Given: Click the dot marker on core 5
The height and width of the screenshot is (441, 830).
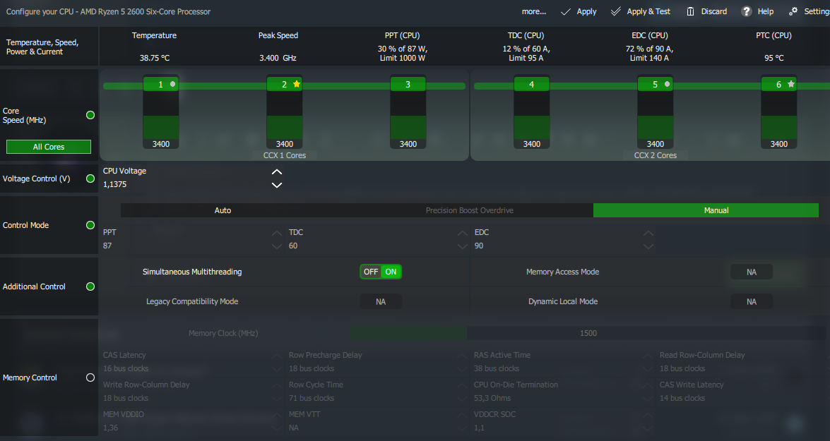Looking at the screenshot, I should (x=667, y=84).
